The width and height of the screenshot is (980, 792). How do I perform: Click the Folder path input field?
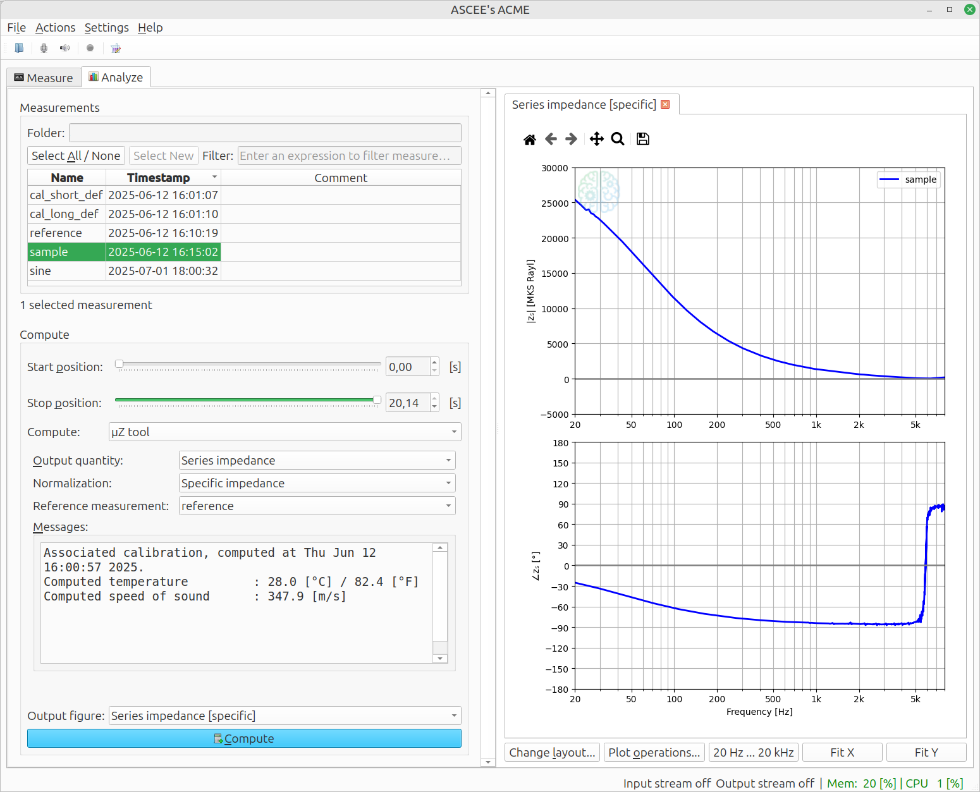(x=265, y=133)
